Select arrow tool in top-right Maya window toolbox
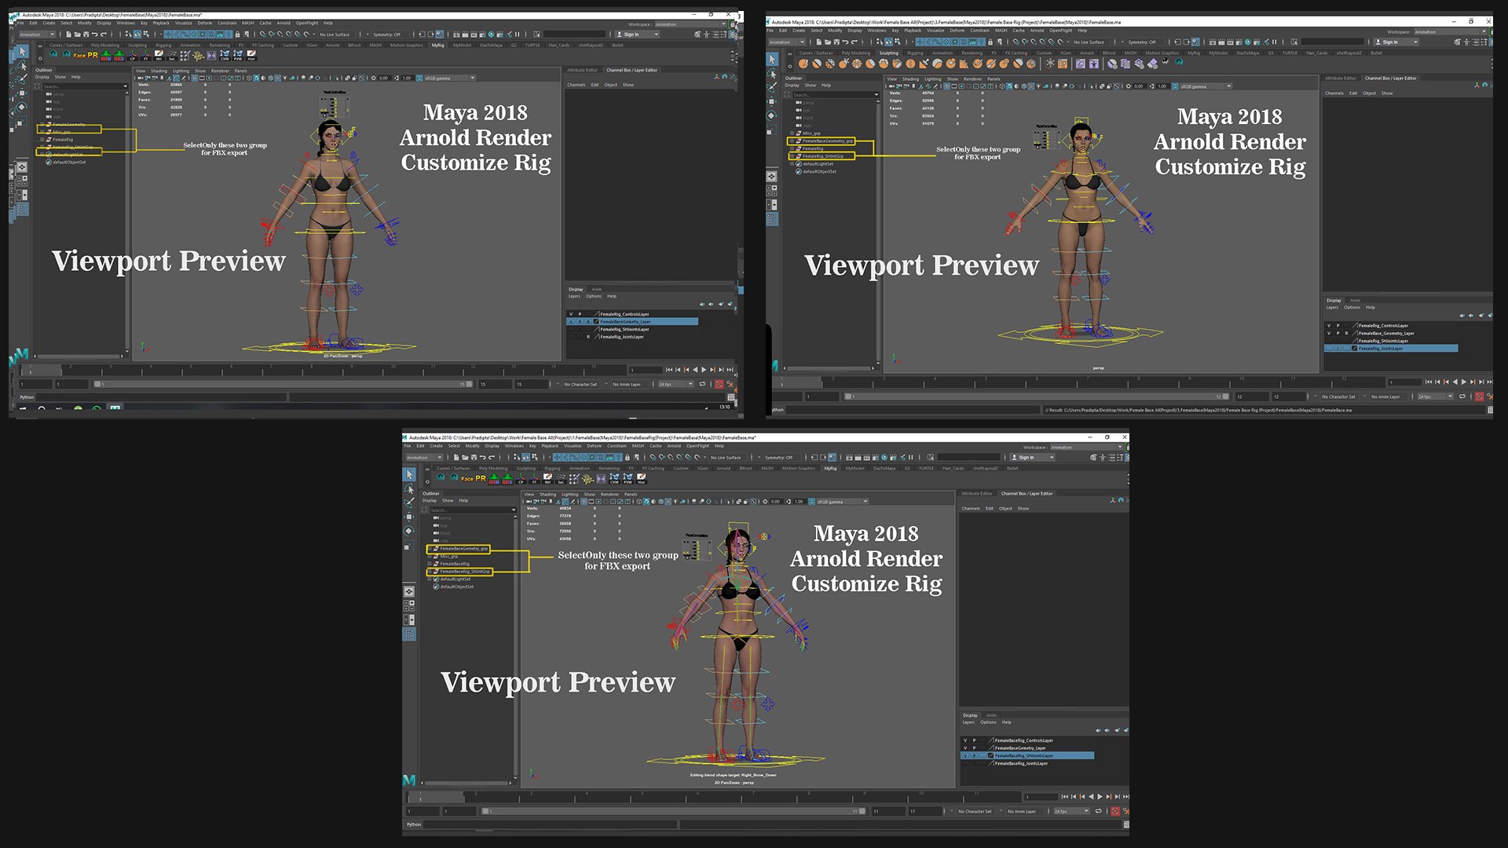 pos(772,59)
